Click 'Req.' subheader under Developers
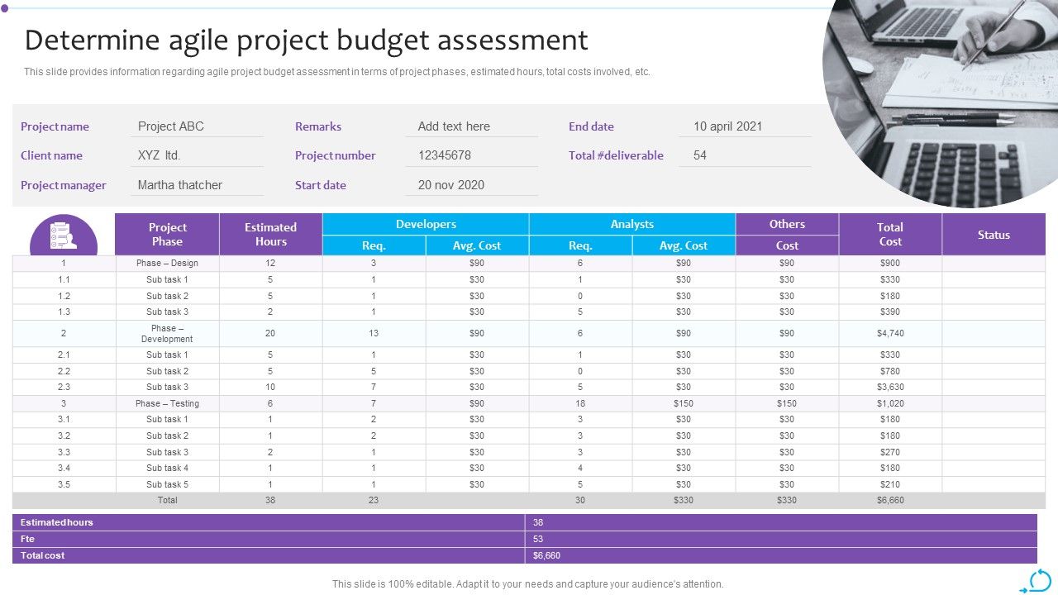The width and height of the screenshot is (1058, 595). point(374,245)
